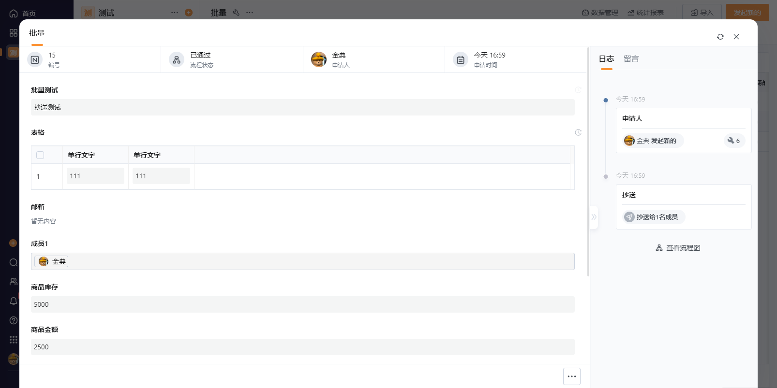Open 统计报表 in background toolbar
The height and width of the screenshot is (388, 777).
point(646,13)
